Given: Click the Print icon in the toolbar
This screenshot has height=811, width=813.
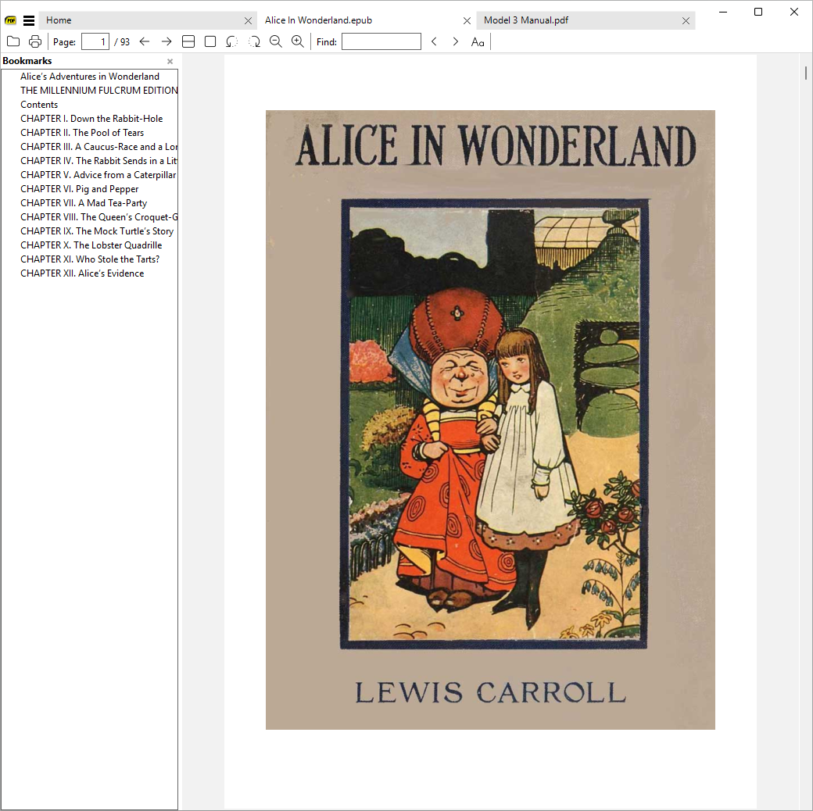Looking at the screenshot, I should click(x=35, y=41).
